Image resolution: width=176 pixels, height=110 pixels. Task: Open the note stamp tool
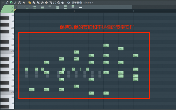pyautogui.click(x=15, y=3)
